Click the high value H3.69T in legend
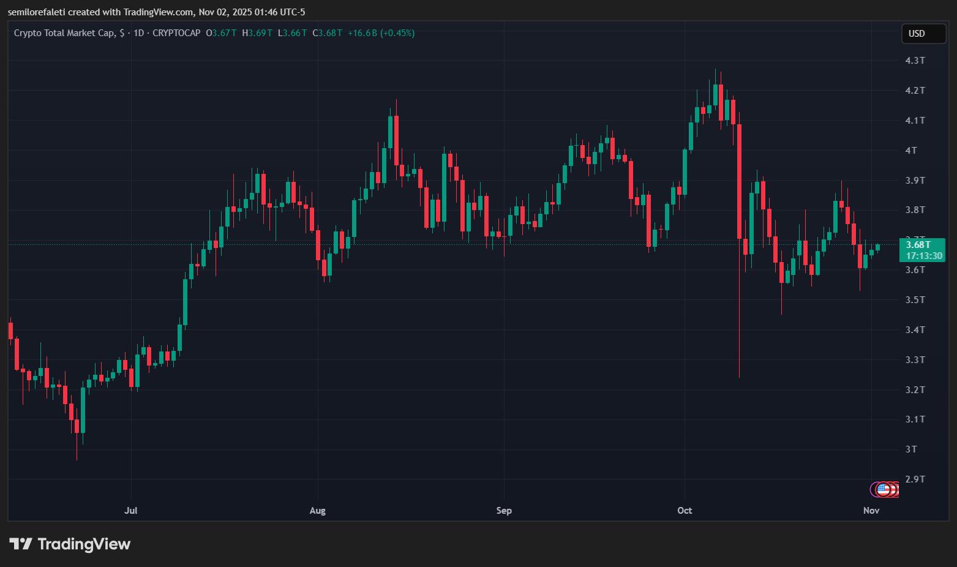 (x=257, y=33)
